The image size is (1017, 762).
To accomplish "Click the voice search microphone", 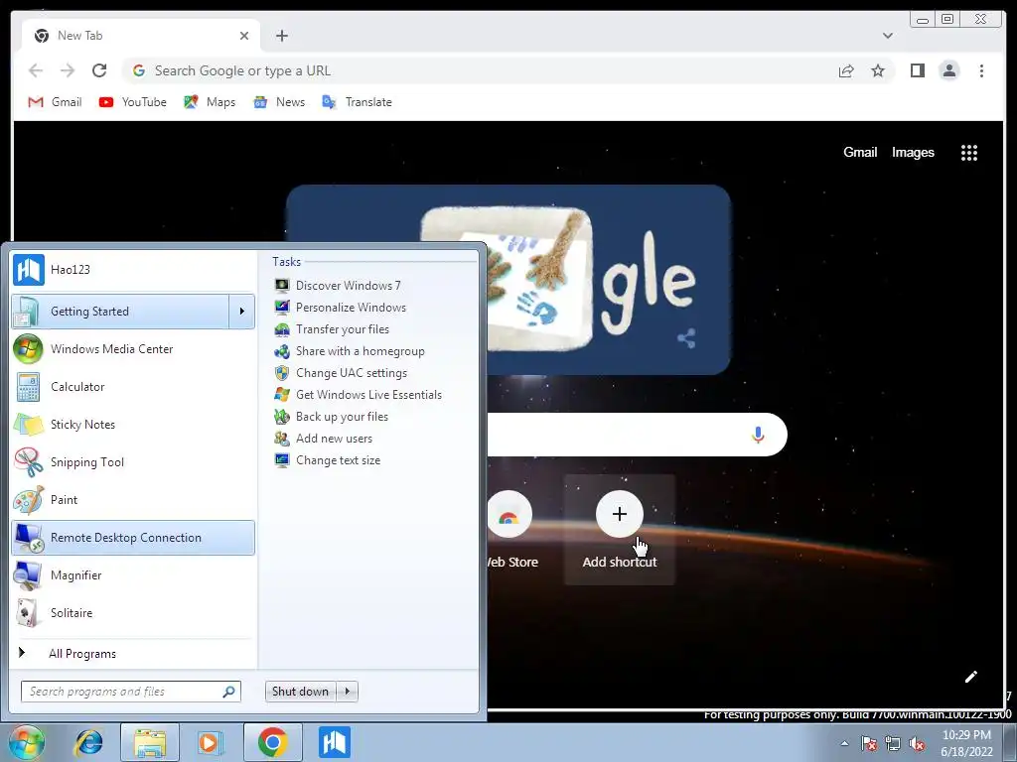I will 758,435.
